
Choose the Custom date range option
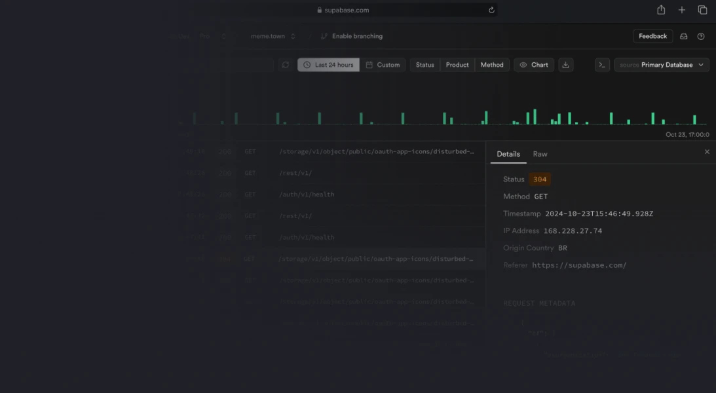(x=383, y=65)
